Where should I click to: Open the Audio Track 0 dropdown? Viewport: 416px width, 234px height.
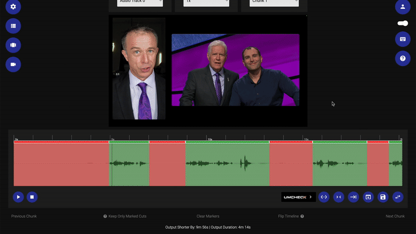140,3
